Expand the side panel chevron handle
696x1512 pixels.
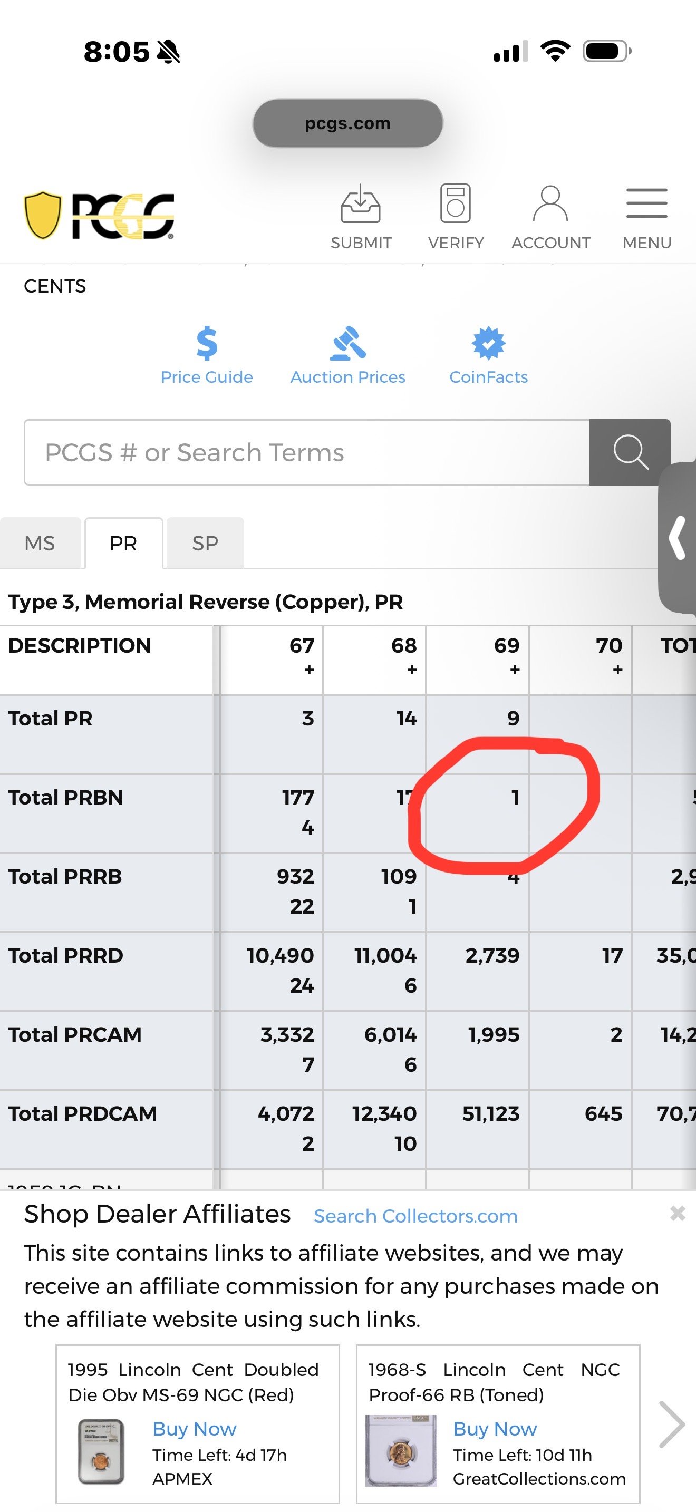click(x=678, y=537)
